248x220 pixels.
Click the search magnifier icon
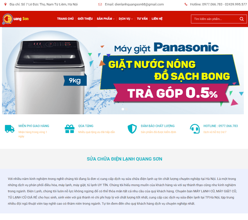(x=241, y=19)
